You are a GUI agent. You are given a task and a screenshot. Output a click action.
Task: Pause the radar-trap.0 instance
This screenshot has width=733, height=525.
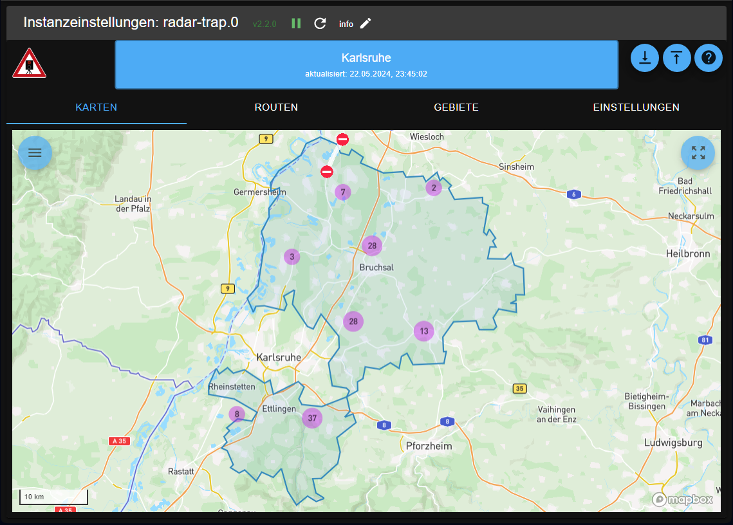(296, 23)
